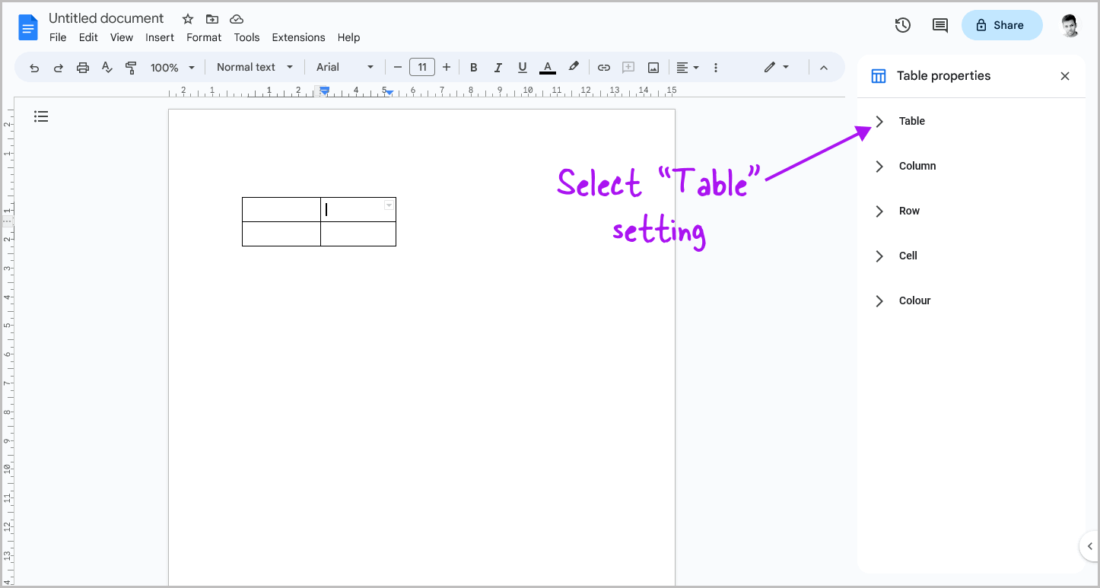Click the Table properties grid icon
The height and width of the screenshot is (588, 1100).
pos(879,76)
